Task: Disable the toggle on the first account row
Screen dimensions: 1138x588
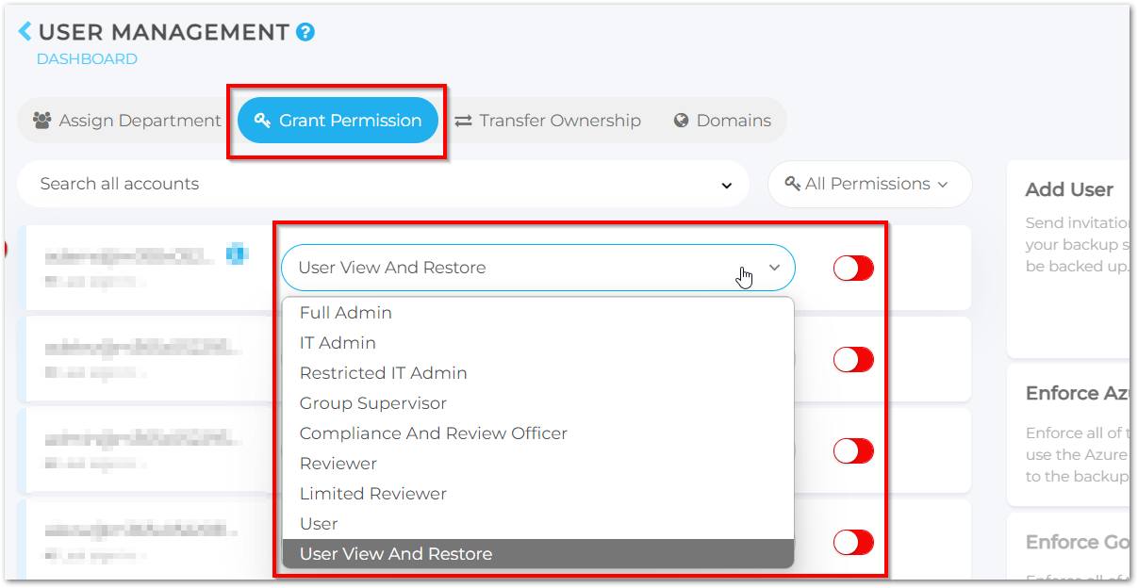Action: (852, 269)
